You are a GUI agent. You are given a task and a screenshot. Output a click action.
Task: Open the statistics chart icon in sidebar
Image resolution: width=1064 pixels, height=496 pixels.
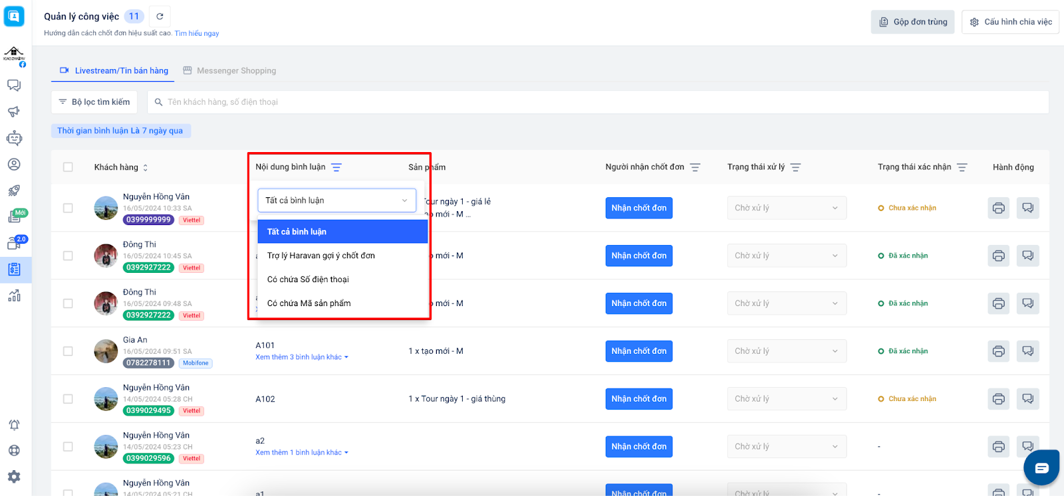(14, 295)
